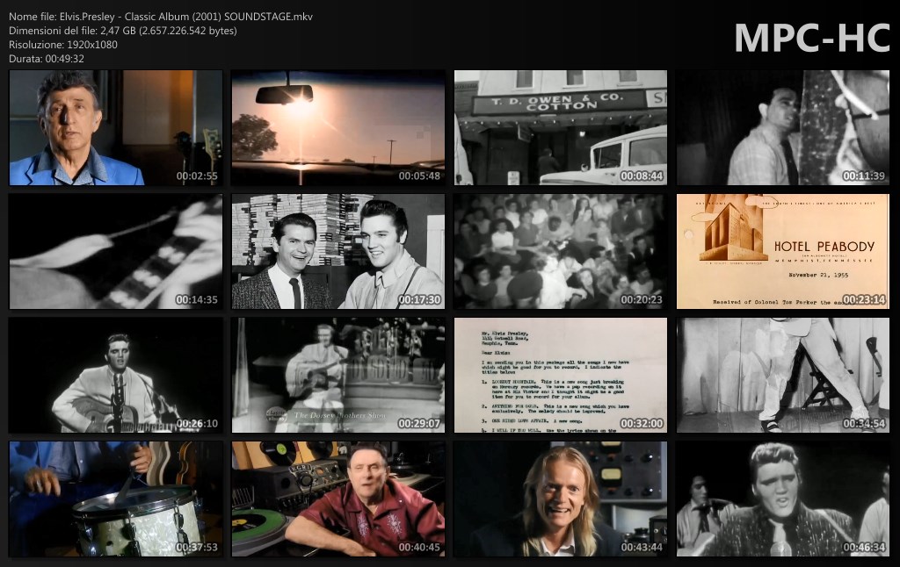Click the crowd audience thumbnail at 00:20:23
This screenshot has height=567, width=900.
pos(561,252)
